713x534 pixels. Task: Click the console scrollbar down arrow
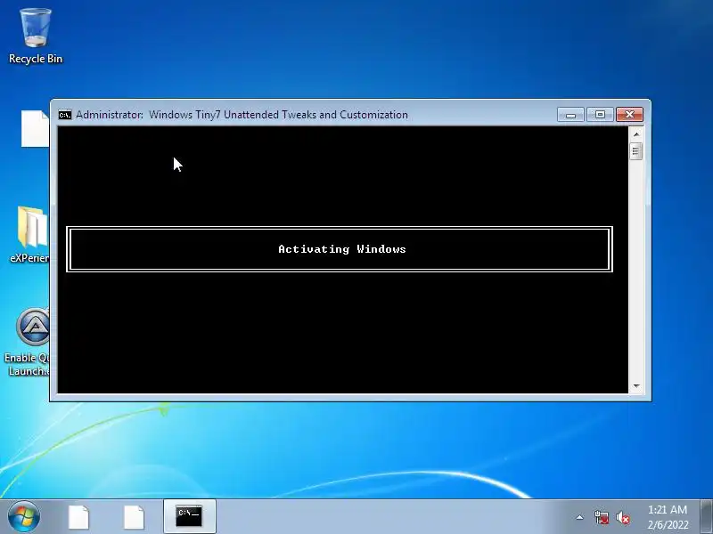636,386
